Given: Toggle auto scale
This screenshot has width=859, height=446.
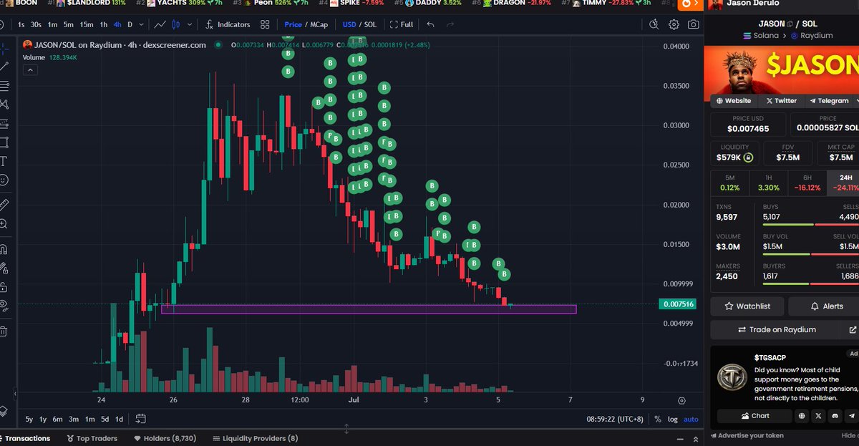Looking at the screenshot, I should pos(691,419).
